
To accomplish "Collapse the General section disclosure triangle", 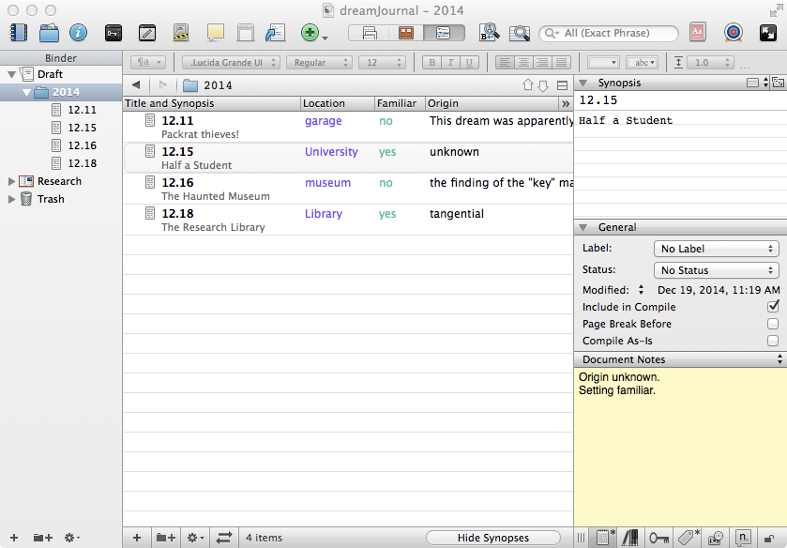I will (583, 227).
